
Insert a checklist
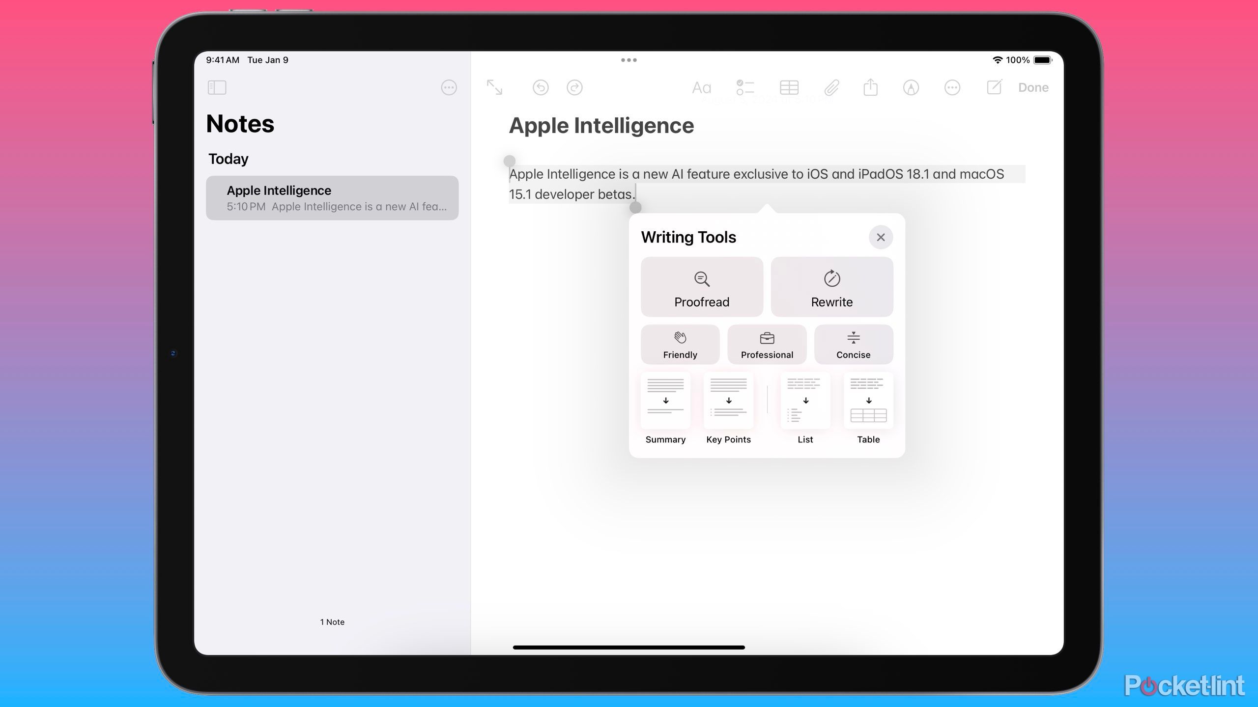pos(745,87)
